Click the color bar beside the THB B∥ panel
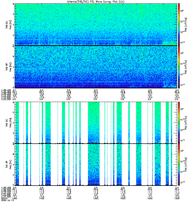This screenshot has width=189, height=202. 179,67
